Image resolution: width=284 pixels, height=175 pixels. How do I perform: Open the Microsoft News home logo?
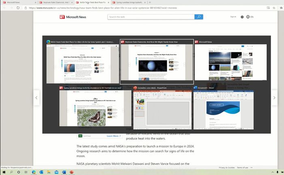click(73, 17)
